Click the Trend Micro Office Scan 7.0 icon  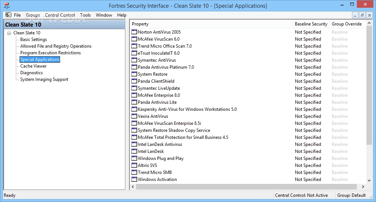[x=134, y=46]
